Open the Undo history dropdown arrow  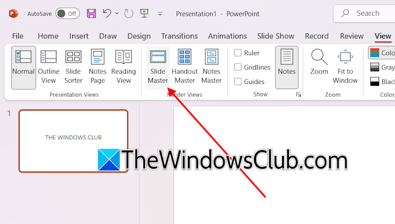click(x=117, y=14)
